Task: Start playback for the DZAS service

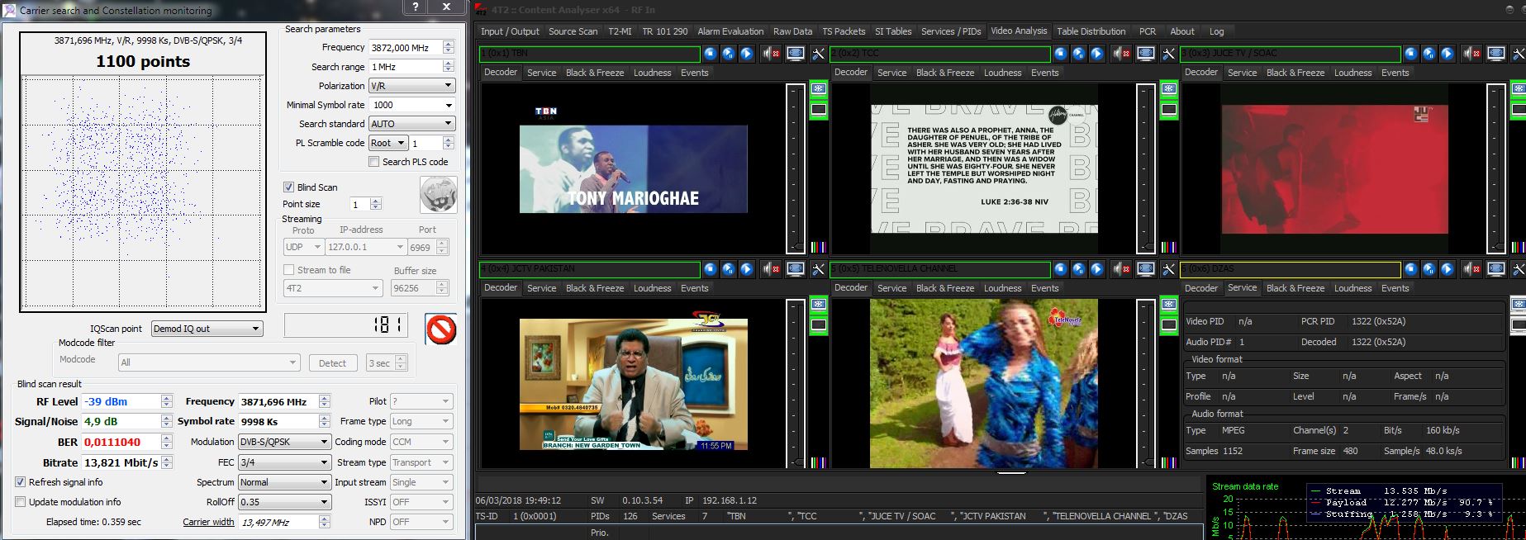Action: pyautogui.click(x=1448, y=269)
